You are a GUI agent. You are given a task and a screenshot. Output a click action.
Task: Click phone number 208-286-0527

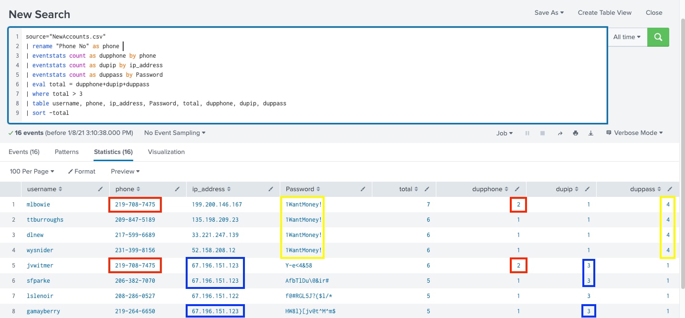click(x=135, y=296)
